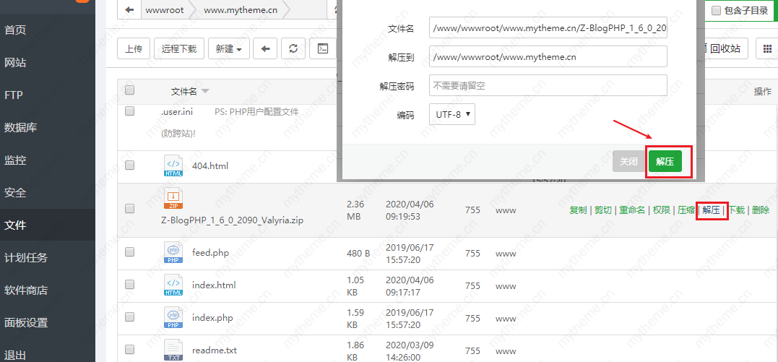The image size is (778, 362).
Task: Sort by the 文件名 column arrow
Action: (205, 91)
